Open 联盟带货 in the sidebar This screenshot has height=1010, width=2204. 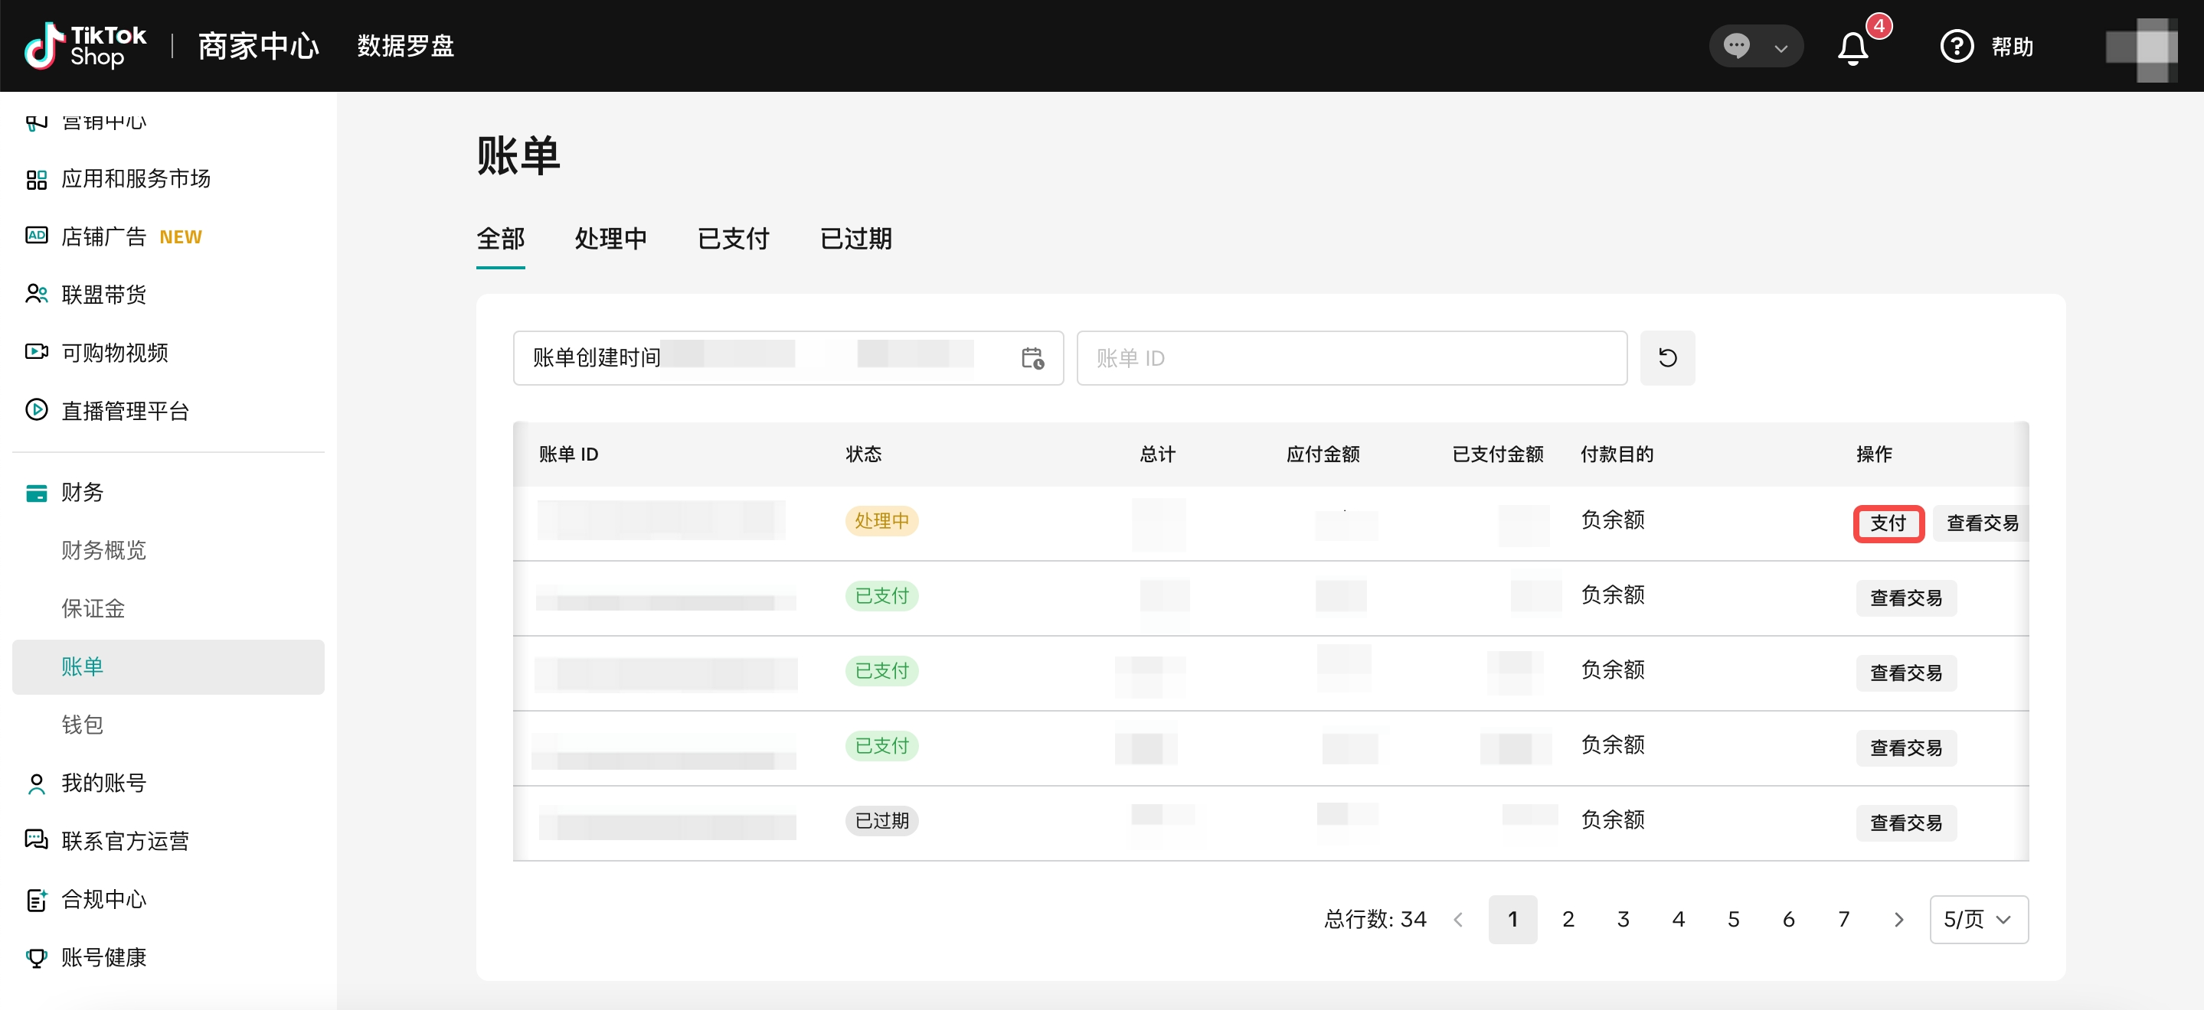click(x=103, y=295)
